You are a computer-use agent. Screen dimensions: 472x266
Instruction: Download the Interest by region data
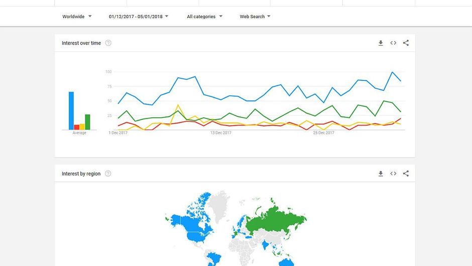(381, 174)
